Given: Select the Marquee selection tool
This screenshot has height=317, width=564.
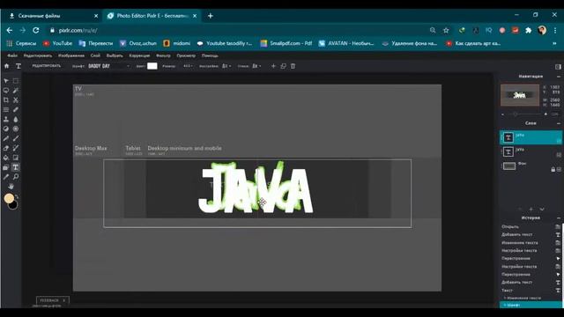Looking at the screenshot, I should [16, 81].
